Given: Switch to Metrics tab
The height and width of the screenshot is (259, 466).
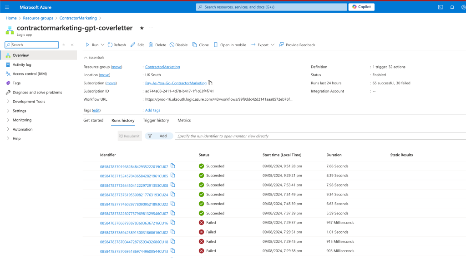Looking at the screenshot, I should click(184, 120).
